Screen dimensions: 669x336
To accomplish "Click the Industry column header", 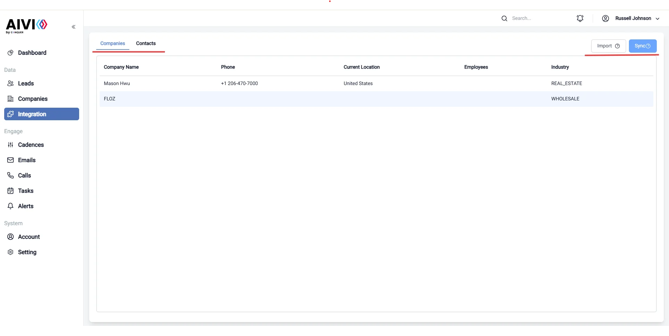I will [560, 67].
